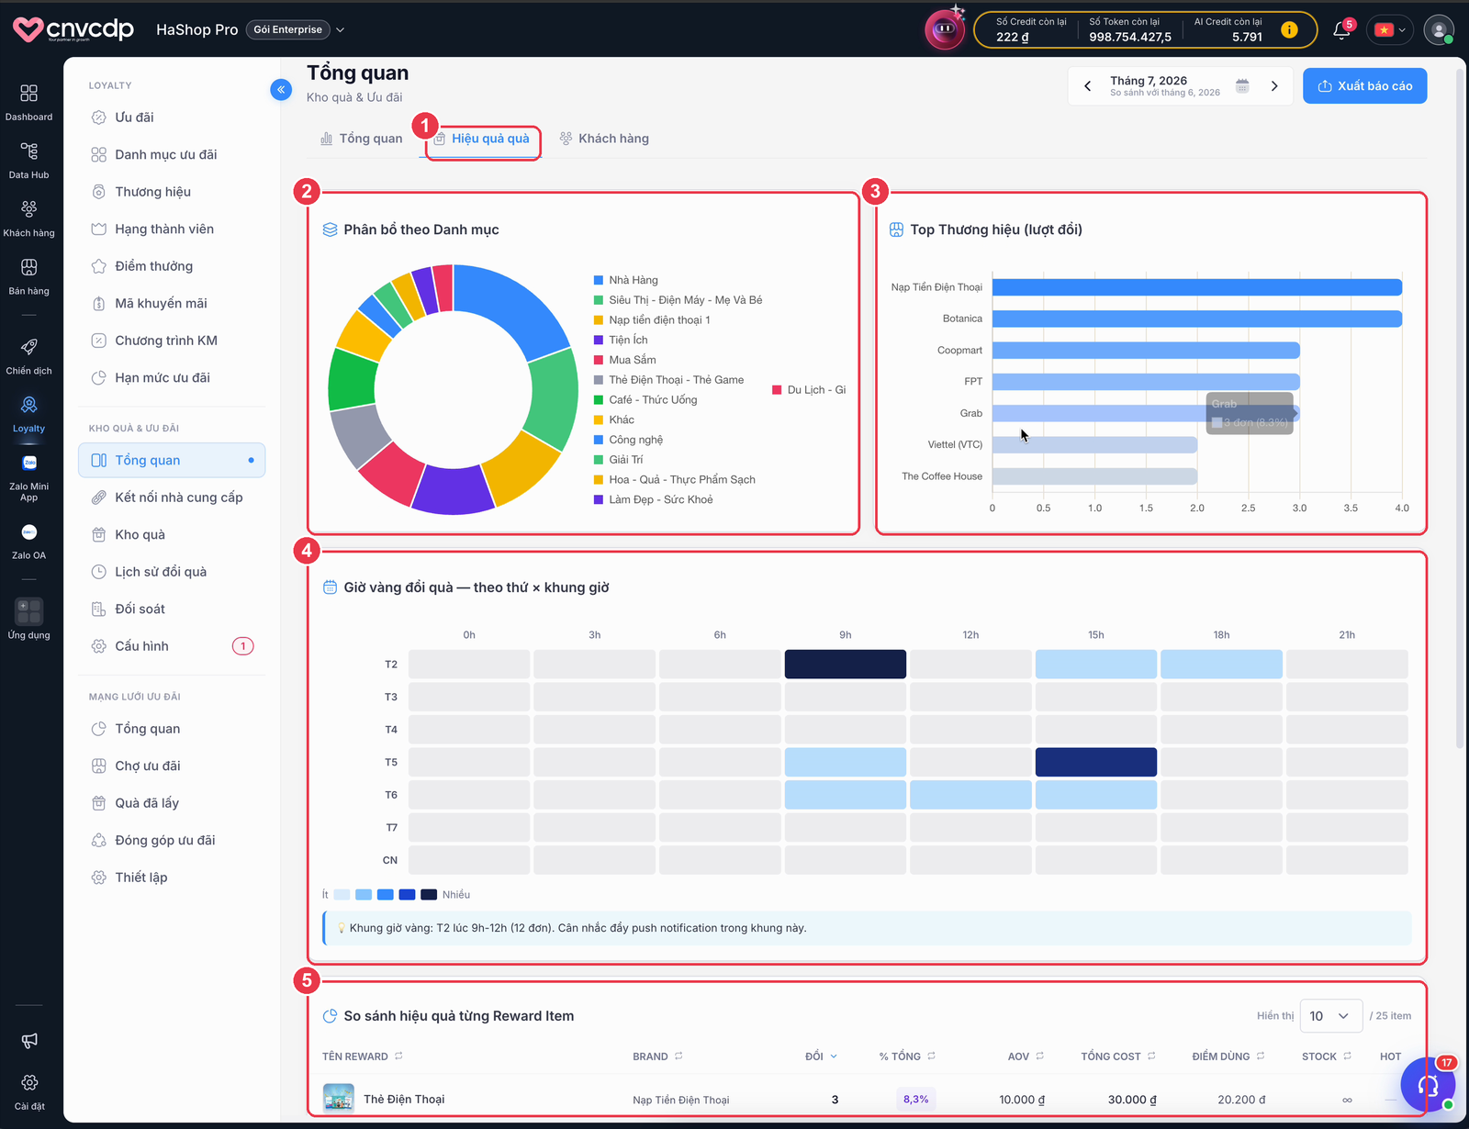Toggle Nhà Hàng legend item

pyautogui.click(x=626, y=280)
